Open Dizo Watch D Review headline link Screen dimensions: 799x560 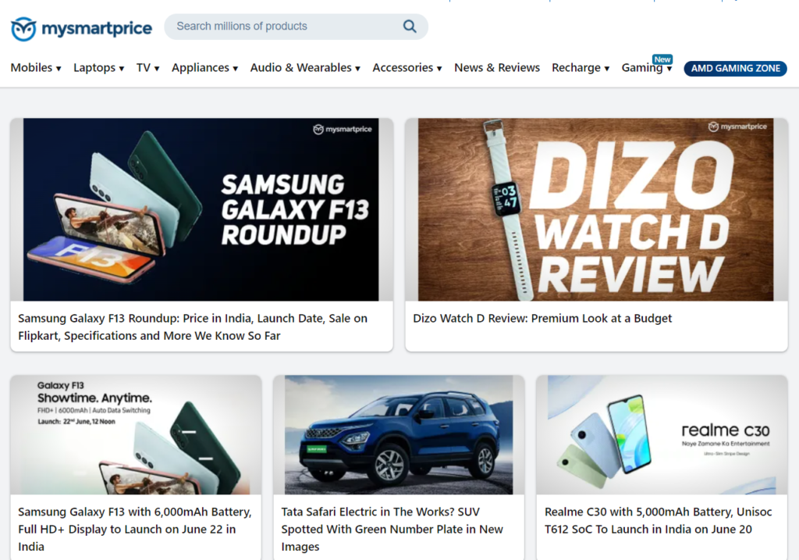542,319
